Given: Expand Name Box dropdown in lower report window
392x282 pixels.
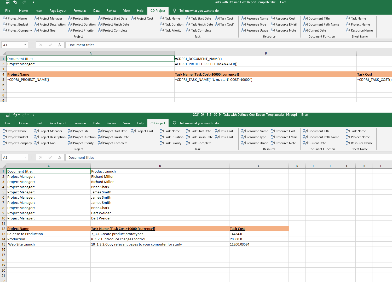Looking at the screenshot, I should 25,157.
